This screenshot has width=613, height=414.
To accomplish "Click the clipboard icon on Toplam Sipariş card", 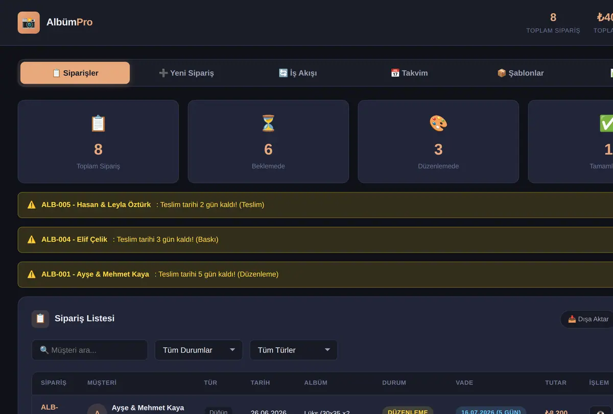I will coord(98,124).
